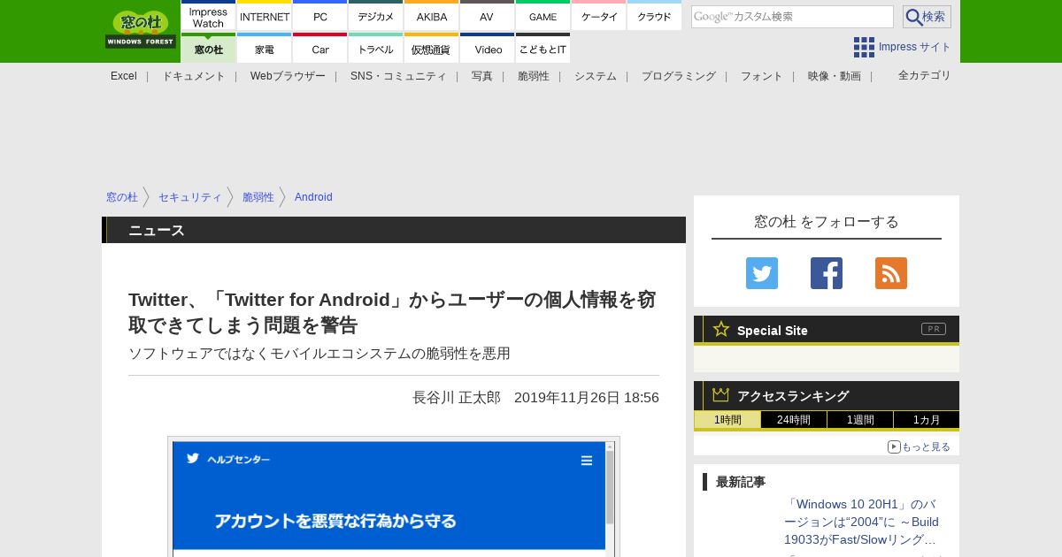Open the 写真 category
1062x557 pixels.
[x=482, y=76]
